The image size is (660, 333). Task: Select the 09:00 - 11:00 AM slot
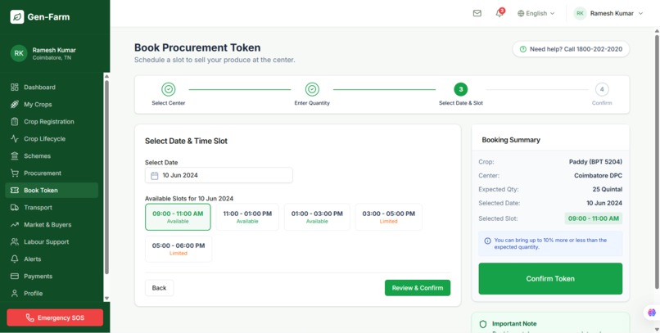178,217
